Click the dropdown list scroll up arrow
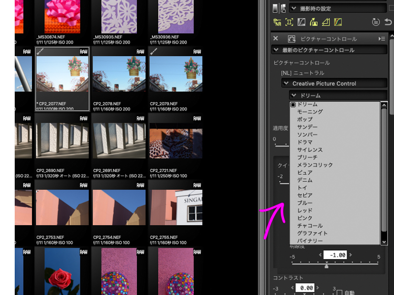The height and width of the screenshot is (295, 394). 384,105
